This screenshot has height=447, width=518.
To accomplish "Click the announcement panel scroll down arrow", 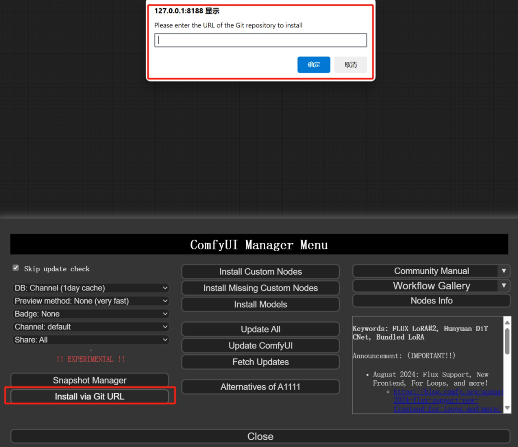I will coord(507,408).
